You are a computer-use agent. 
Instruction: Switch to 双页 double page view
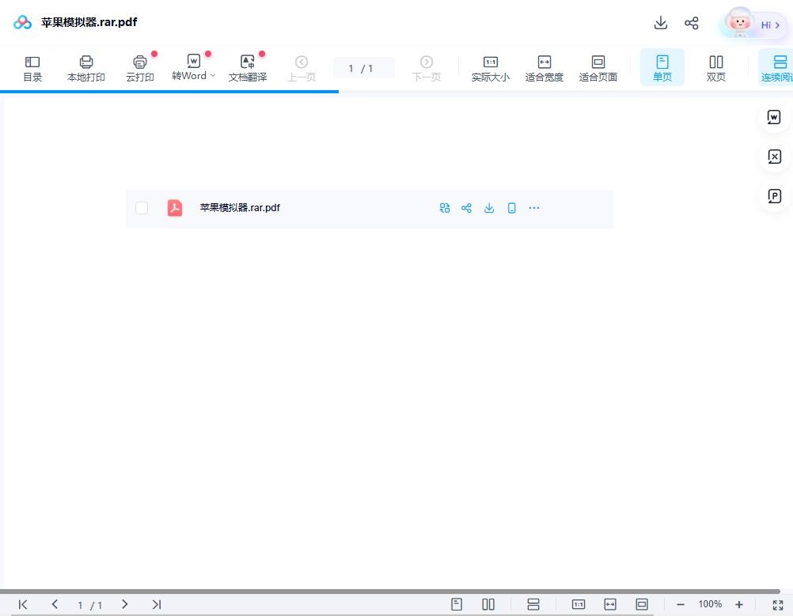click(716, 68)
